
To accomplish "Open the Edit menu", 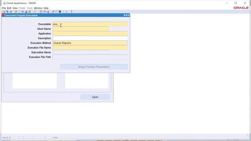I will 9,8.
